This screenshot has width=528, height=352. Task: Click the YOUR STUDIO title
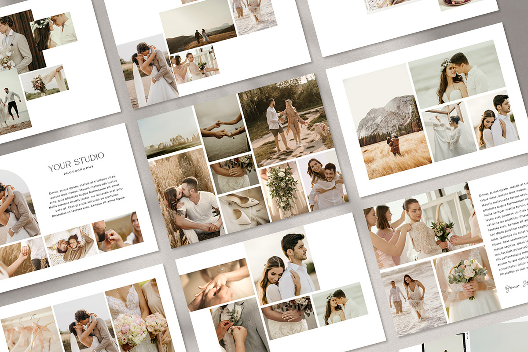tap(76, 161)
